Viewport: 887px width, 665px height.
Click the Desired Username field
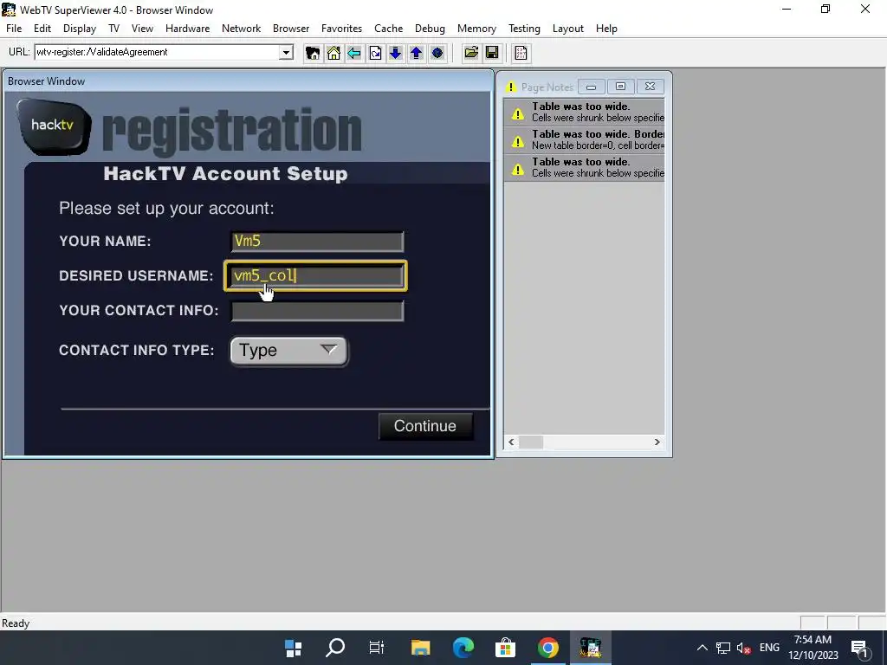[x=315, y=276]
